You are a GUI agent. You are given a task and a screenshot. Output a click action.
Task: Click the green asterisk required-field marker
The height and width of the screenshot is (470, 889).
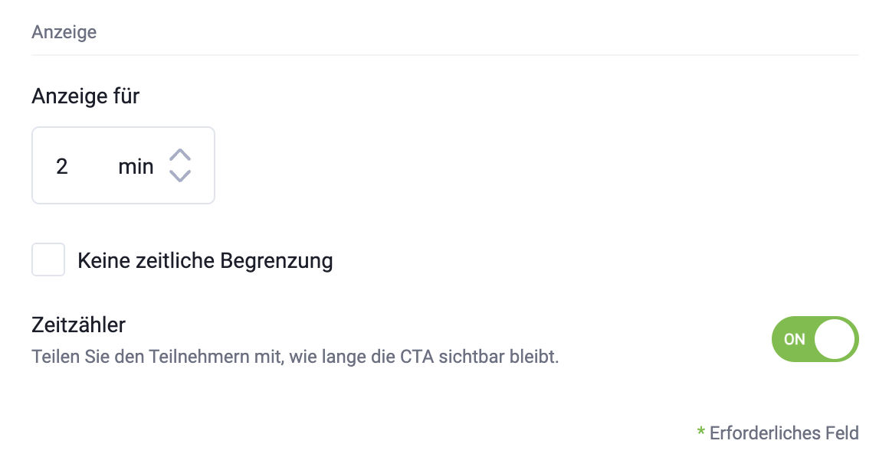[700, 433]
